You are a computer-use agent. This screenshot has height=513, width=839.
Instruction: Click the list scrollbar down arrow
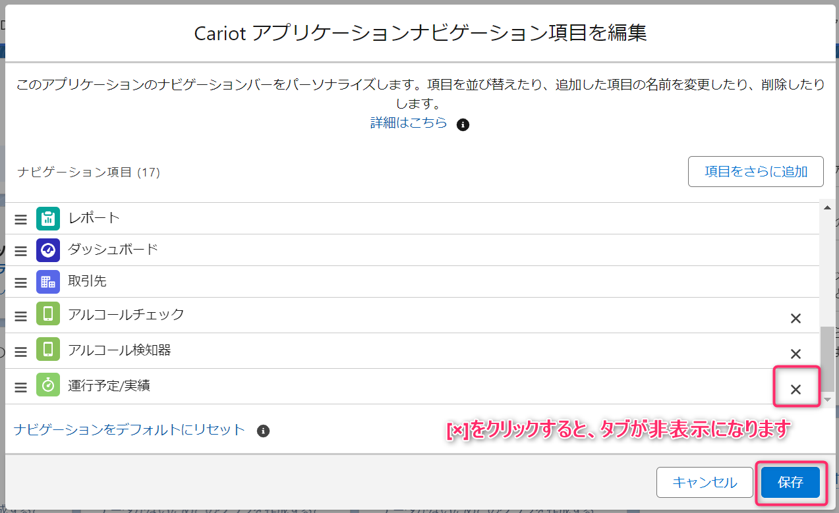click(x=828, y=399)
